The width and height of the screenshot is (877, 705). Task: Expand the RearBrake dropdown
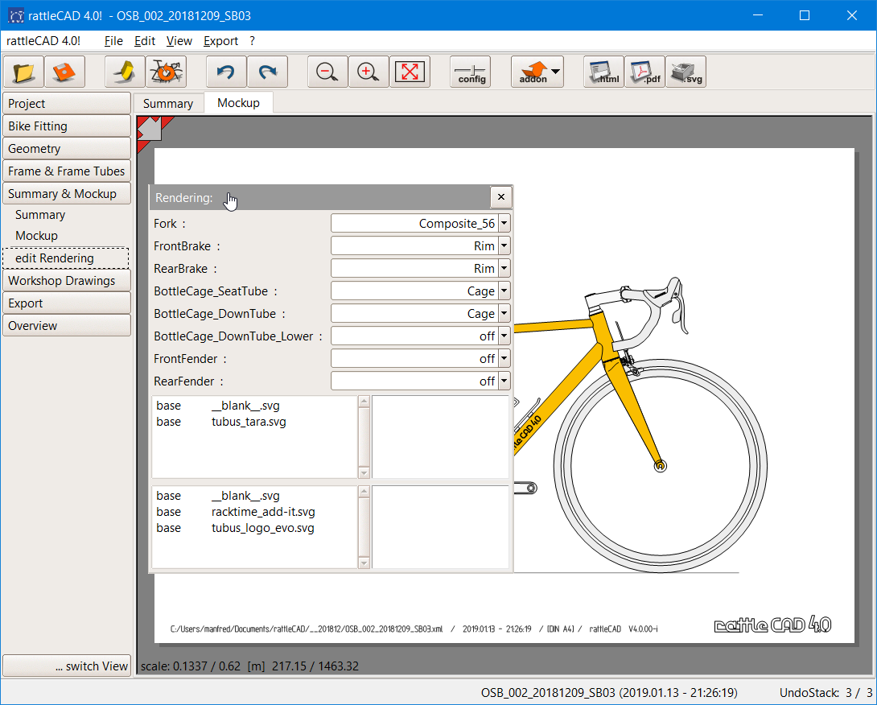click(x=504, y=269)
